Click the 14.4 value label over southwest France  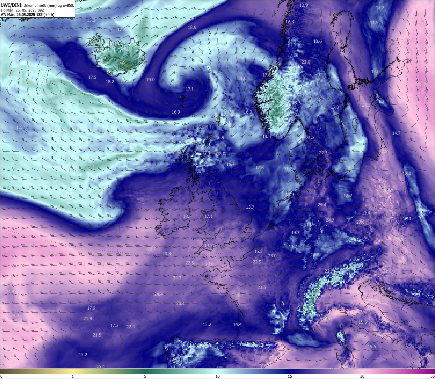coord(237,325)
